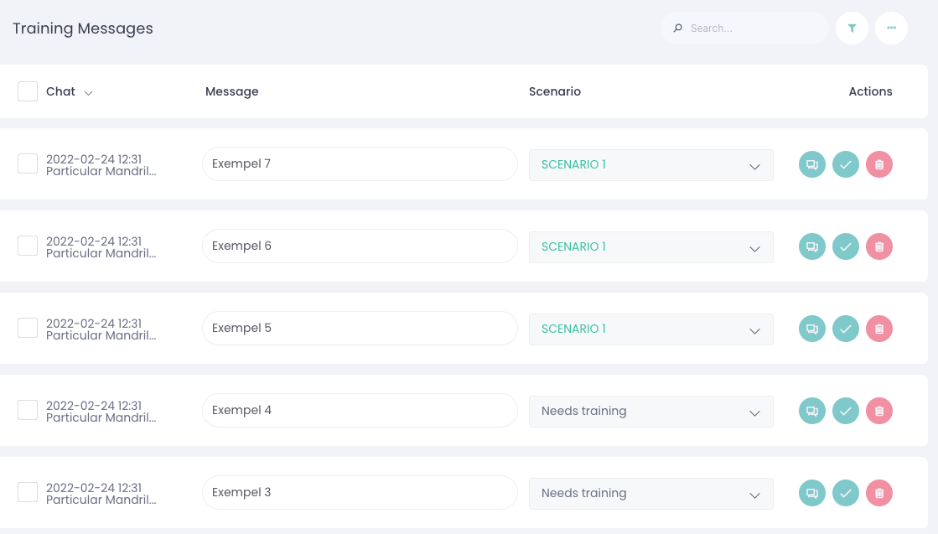
Task: Edit the Exempel 6 message field
Action: (360, 246)
